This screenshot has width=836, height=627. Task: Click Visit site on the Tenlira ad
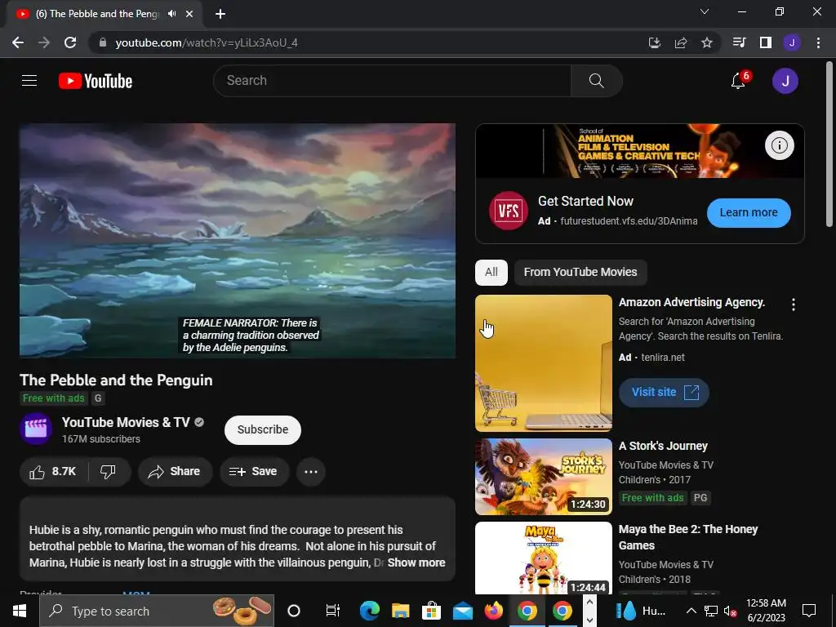pyautogui.click(x=664, y=393)
